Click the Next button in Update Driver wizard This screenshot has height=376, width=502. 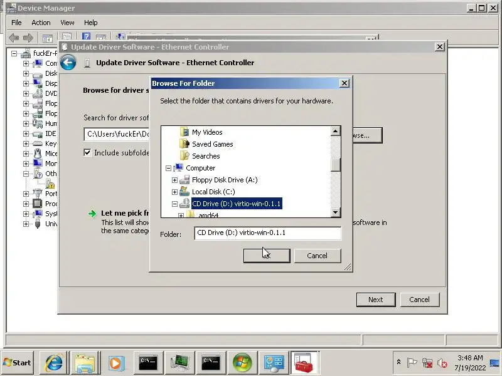pyautogui.click(x=375, y=300)
